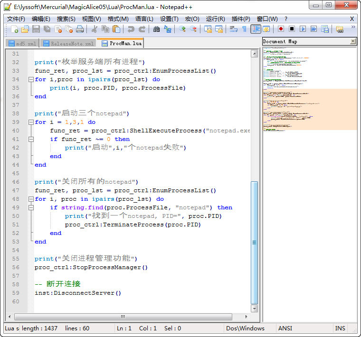Open the 视图(V) menu
Image resolution: width=361 pixels, height=337 pixels.
click(x=91, y=19)
